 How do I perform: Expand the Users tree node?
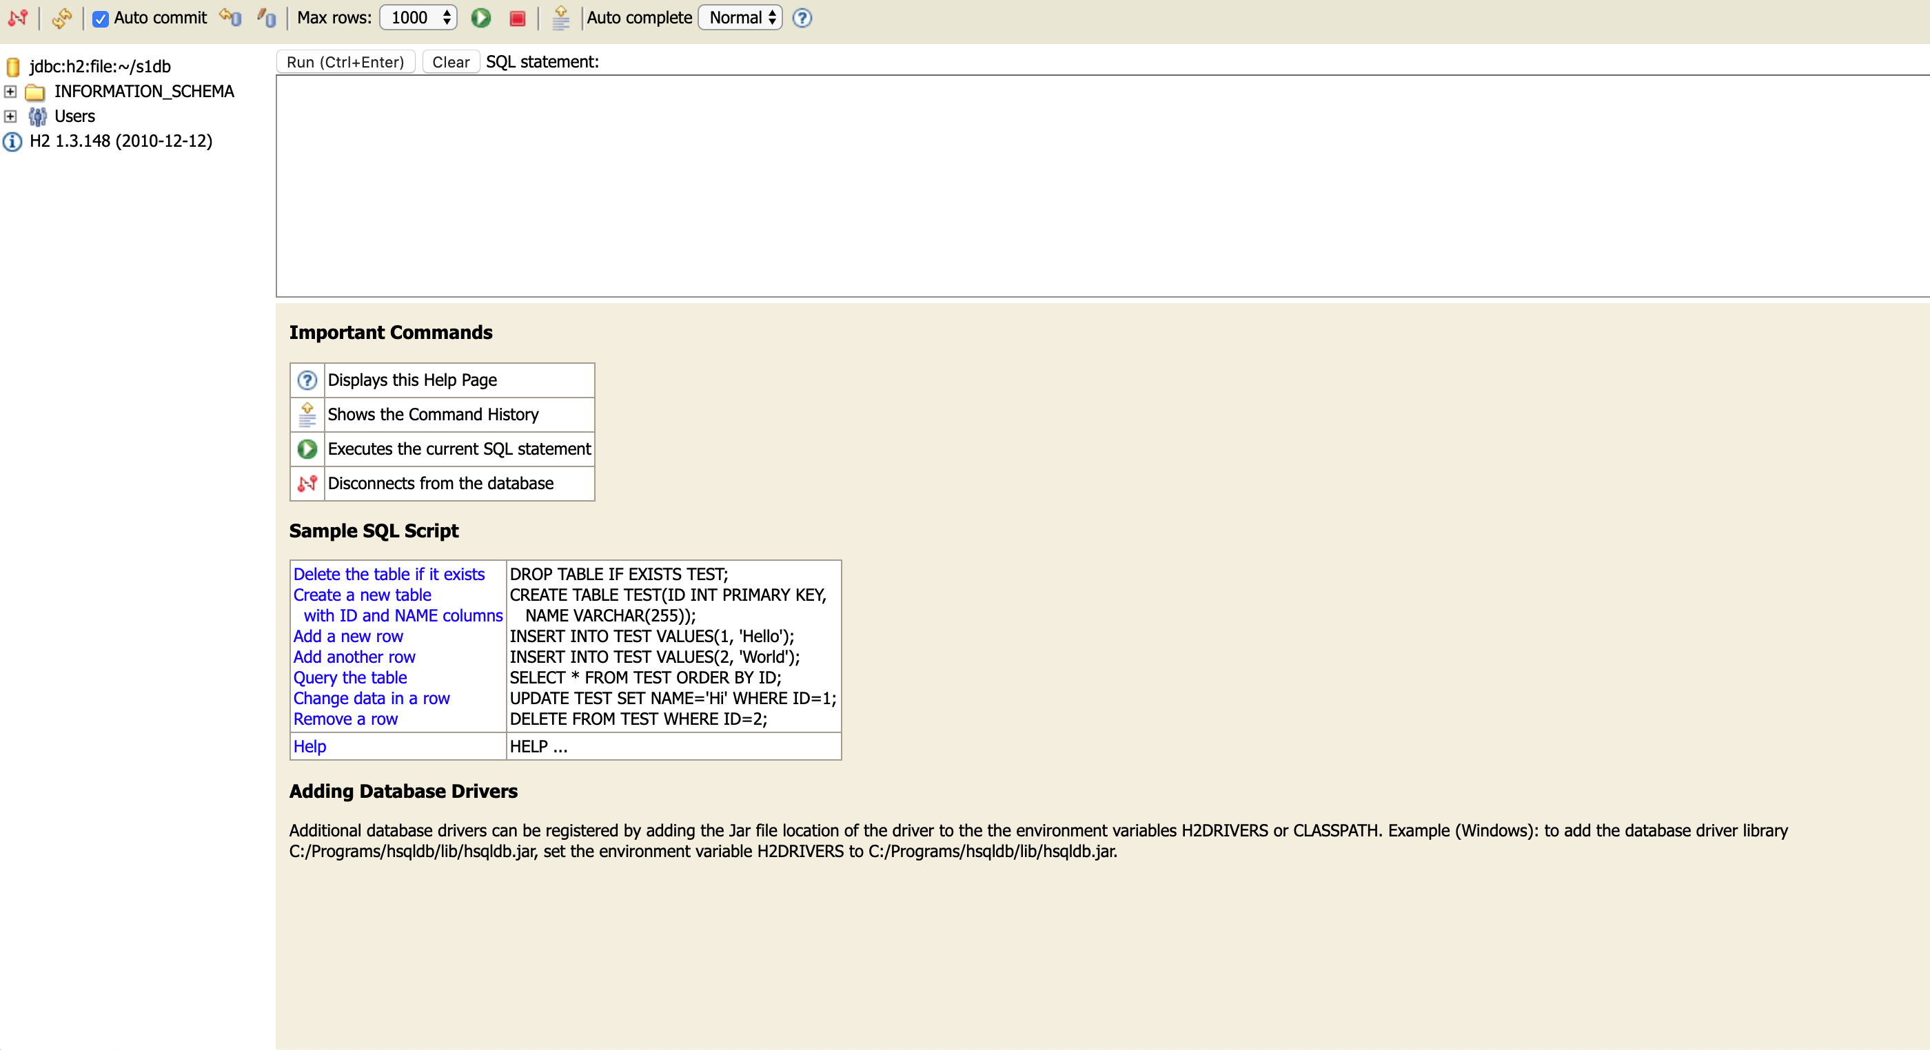tap(10, 116)
